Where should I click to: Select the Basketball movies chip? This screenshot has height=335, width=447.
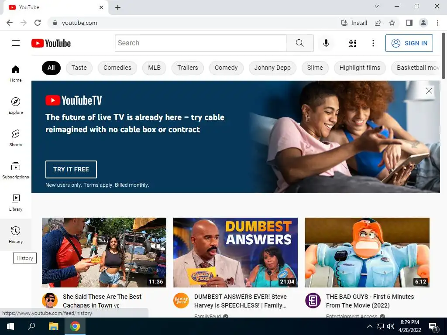tap(416, 68)
